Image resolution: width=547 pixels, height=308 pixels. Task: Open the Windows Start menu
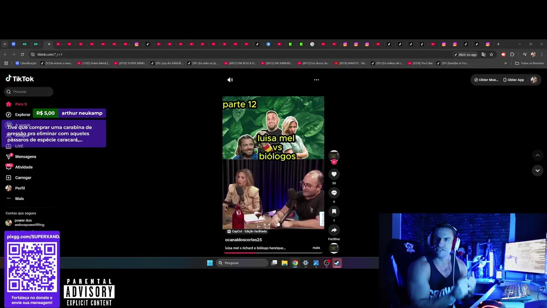tap(210, 263)
